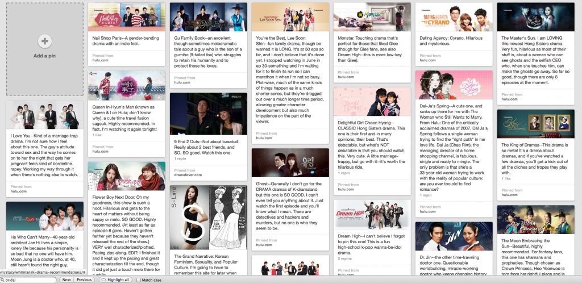
Task: Click The Grand Narrative description text
Action: 208,265
